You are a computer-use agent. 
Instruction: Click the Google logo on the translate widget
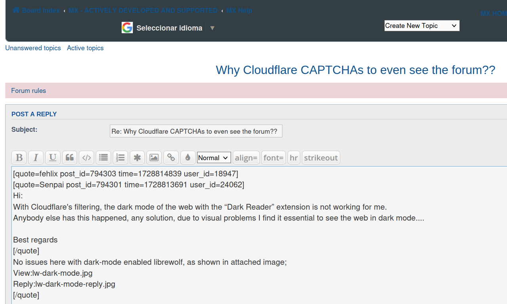coord(127,28)
